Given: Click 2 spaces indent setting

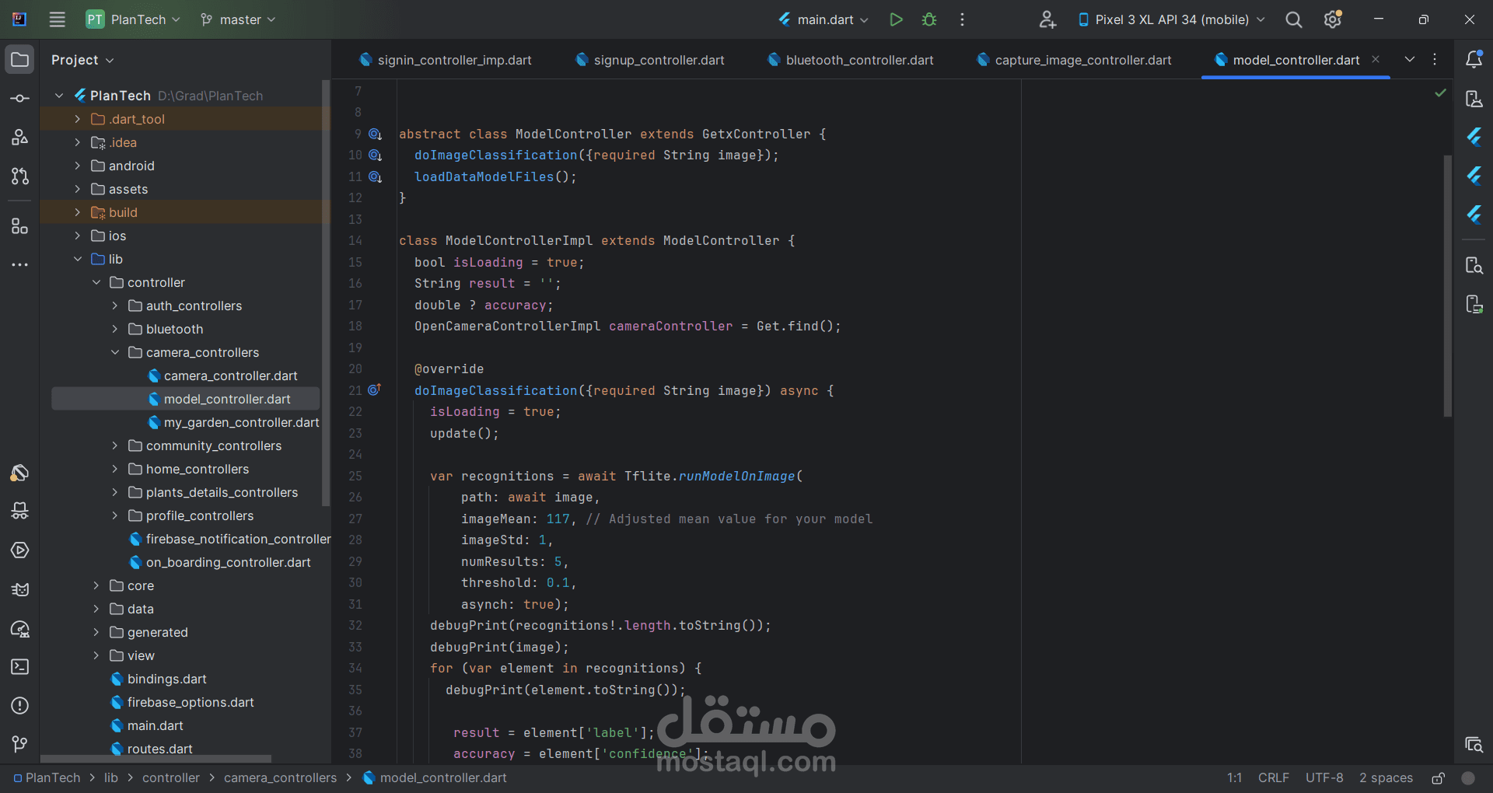Looking at the screenshot, I should click(x=1386, y=778).
